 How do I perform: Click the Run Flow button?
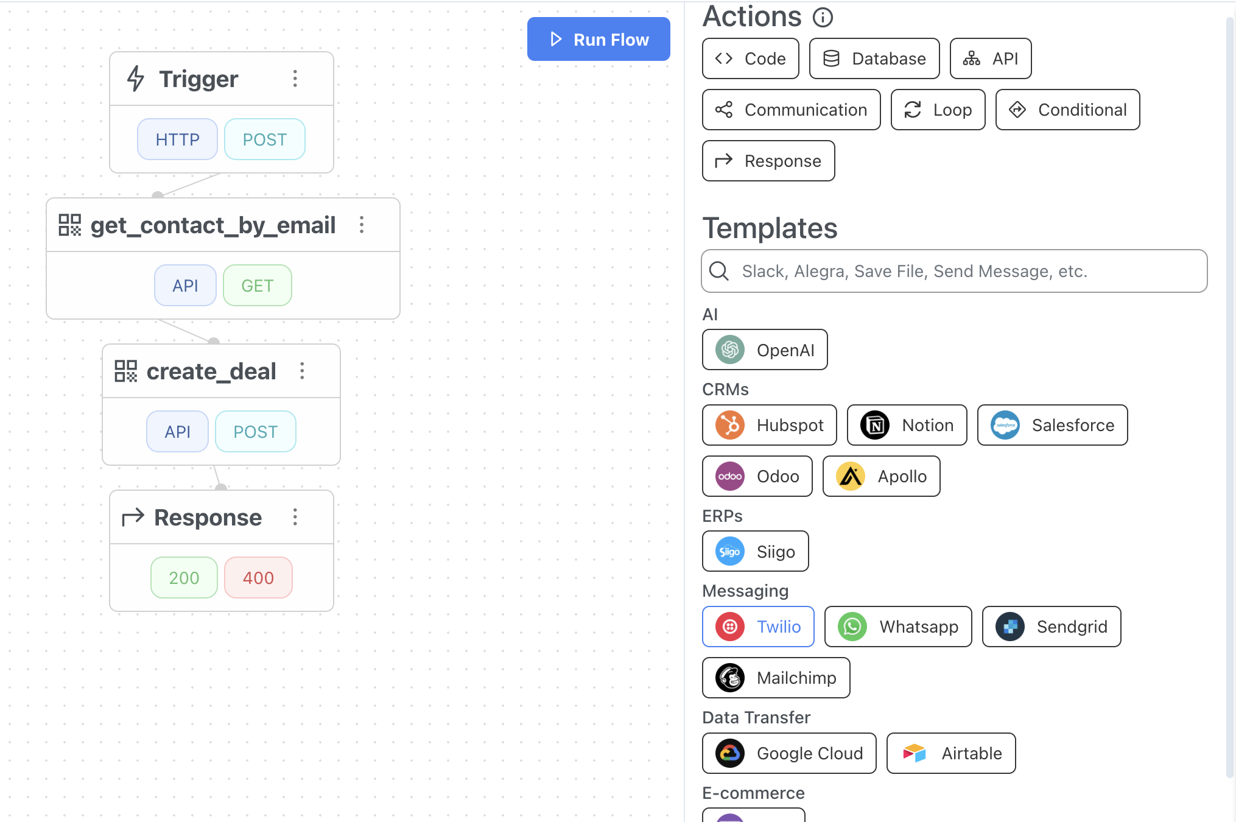tap(599, 39)
